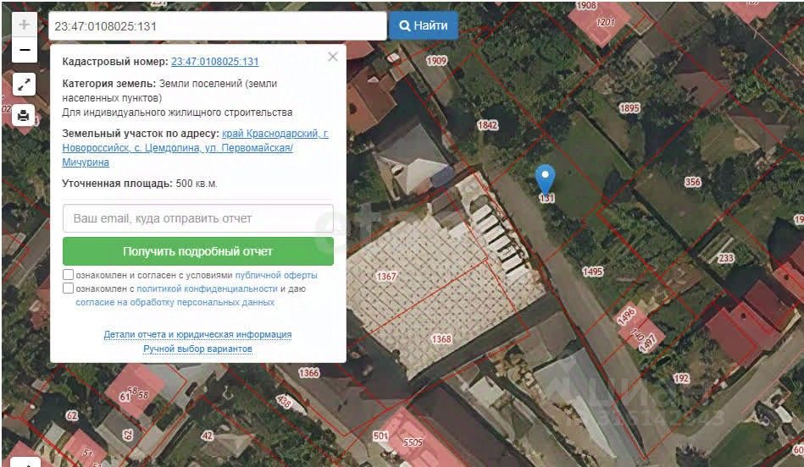Select parcel label 501 on map
This screenshot has height=467, width=804.
[380, 436]
